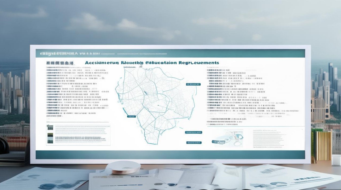
Task: Open the top photo thumbnail in lower-left panel
Action: [50, 128]
